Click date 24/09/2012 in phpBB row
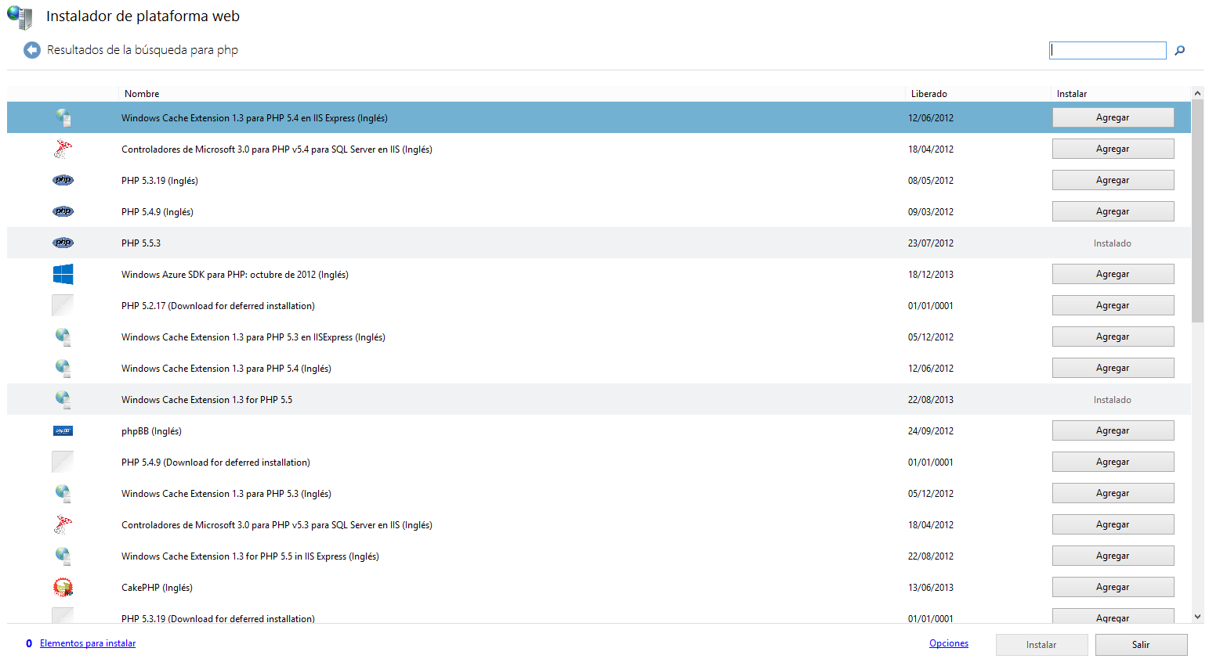 coord(931,431)
